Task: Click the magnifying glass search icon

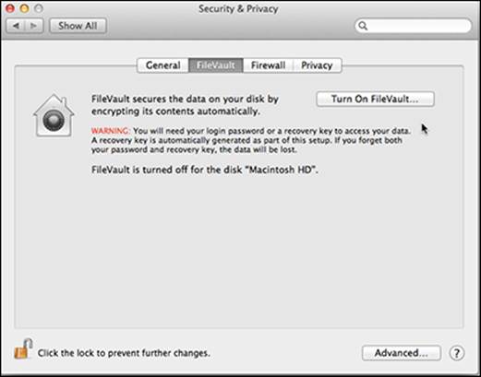Action: click(363, 26)
